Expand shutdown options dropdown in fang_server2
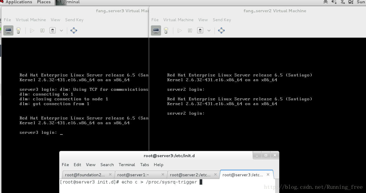The width and height of the screenshot is (366, 193). (x=209, y=30)
